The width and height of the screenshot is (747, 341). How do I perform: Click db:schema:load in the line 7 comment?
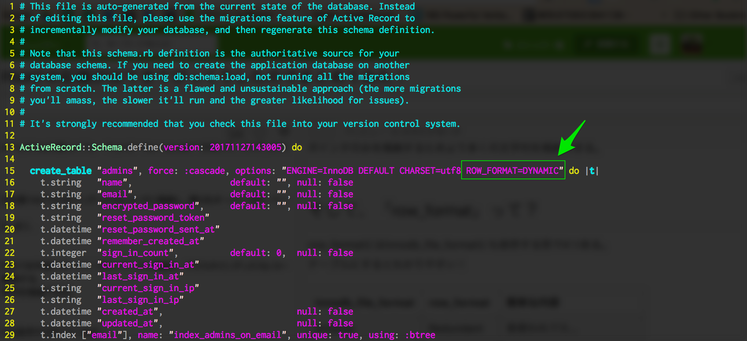210,77
